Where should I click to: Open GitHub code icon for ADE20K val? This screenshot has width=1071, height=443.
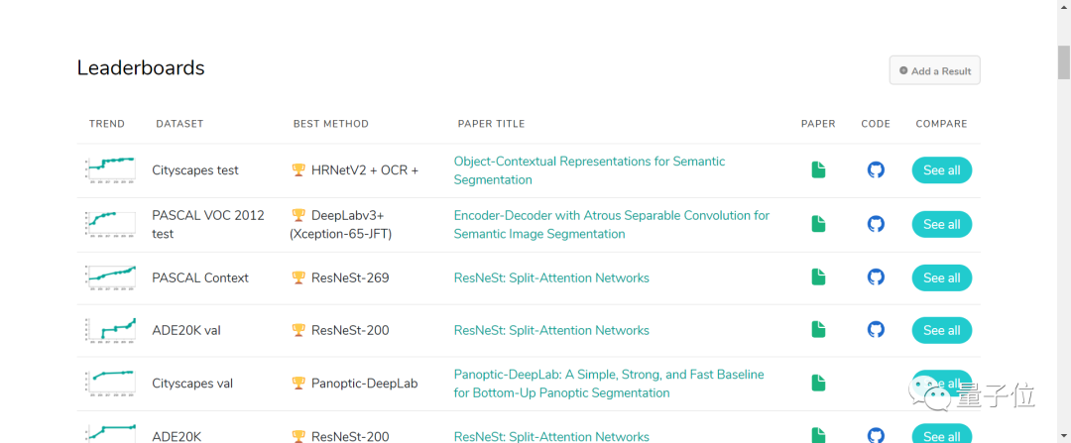pos(876,330)
